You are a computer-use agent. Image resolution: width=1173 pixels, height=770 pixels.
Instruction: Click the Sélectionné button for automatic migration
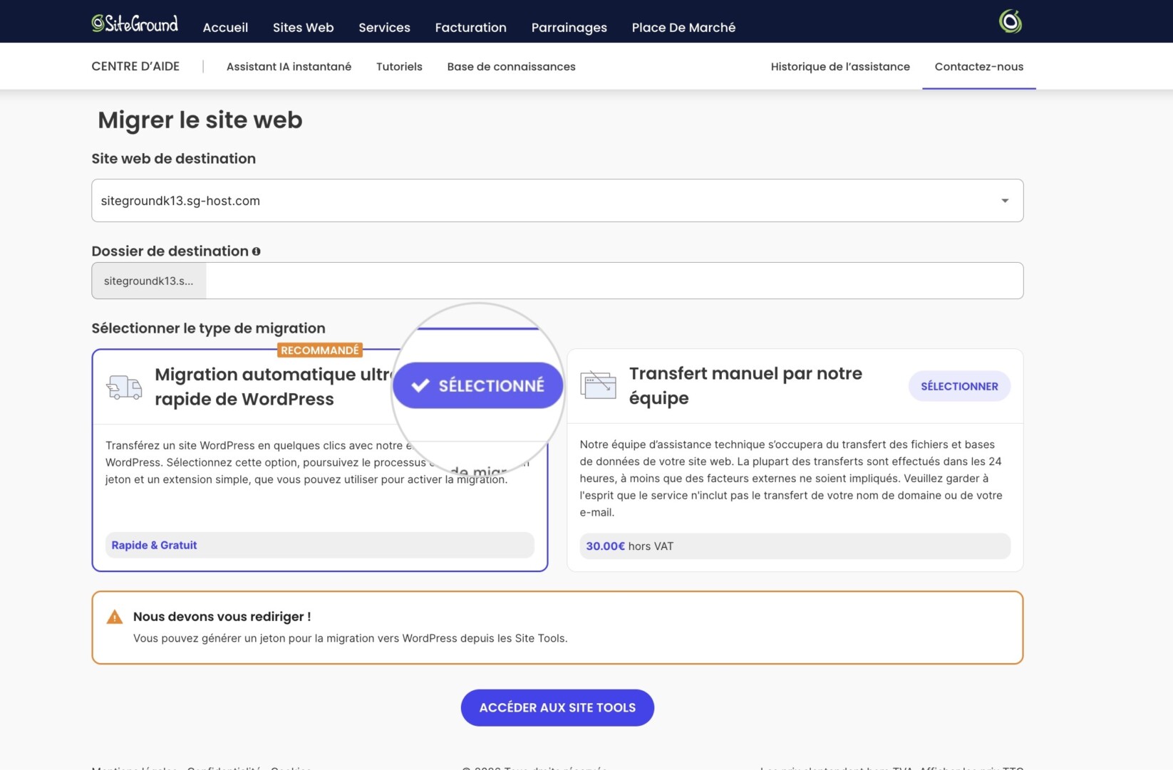477,385
